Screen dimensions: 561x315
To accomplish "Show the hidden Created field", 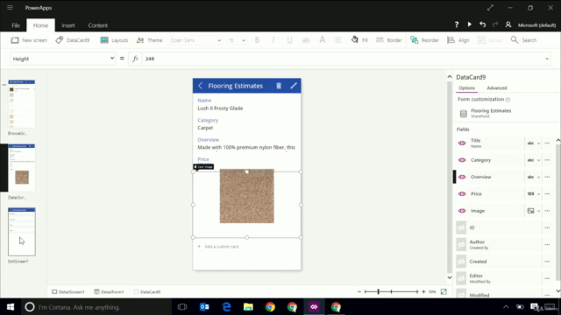I will [461, 262].
